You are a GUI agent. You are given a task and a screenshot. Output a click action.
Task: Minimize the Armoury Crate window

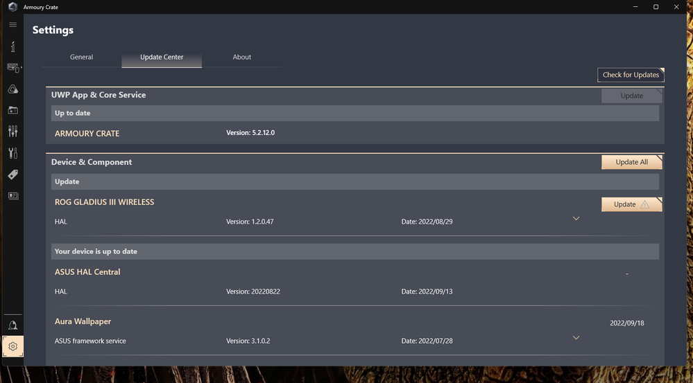[635, 7]
